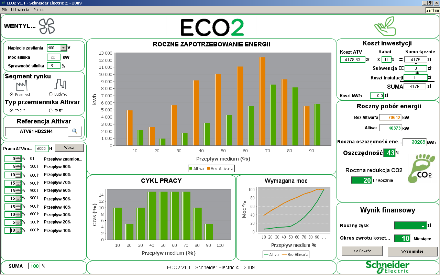Click the Roczna redukcja CO2 20 value

tap(361, 180)
